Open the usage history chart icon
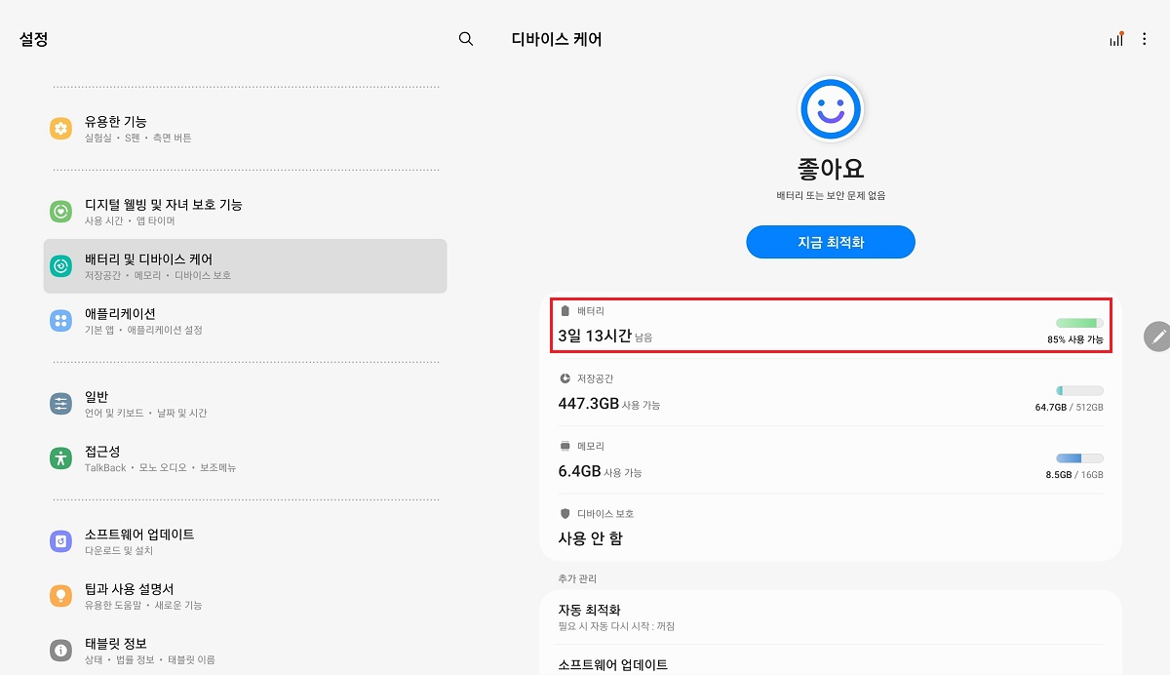This screenshot has height=675, width=1170. coord(1115,39)
